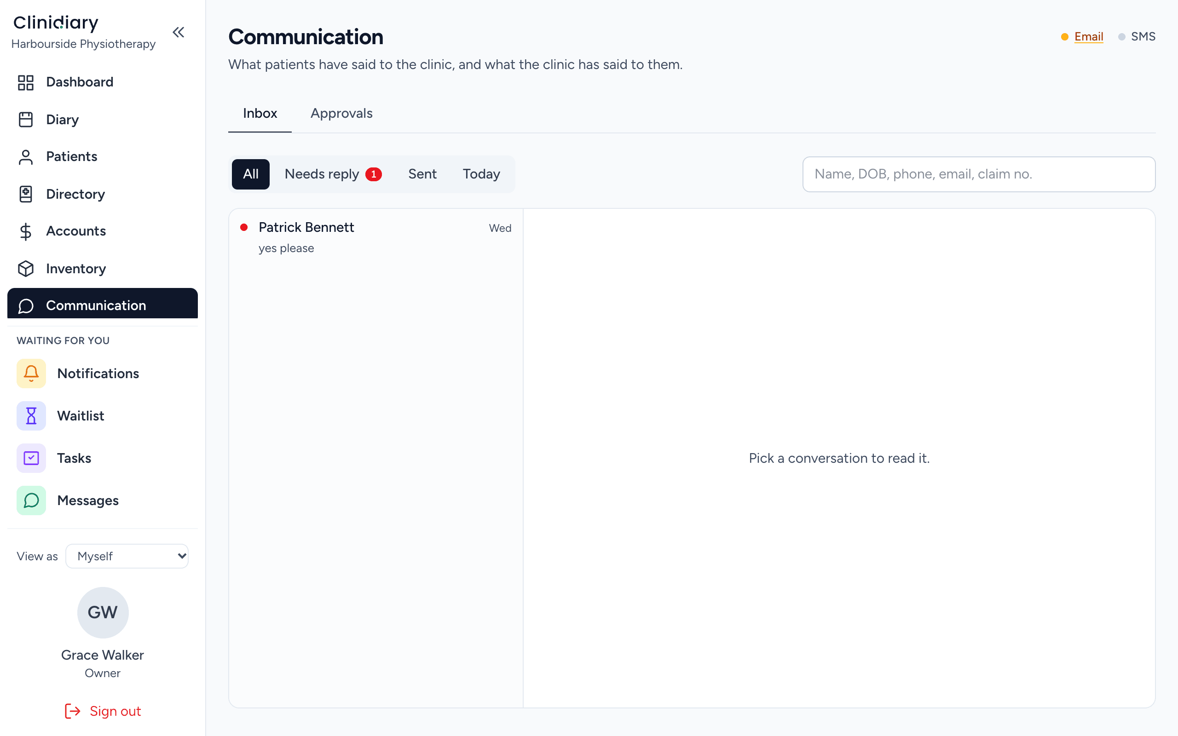Open Notifications under Waiting For You
The height and width of the screenshot is (736, 1178).
coord(102,374)
